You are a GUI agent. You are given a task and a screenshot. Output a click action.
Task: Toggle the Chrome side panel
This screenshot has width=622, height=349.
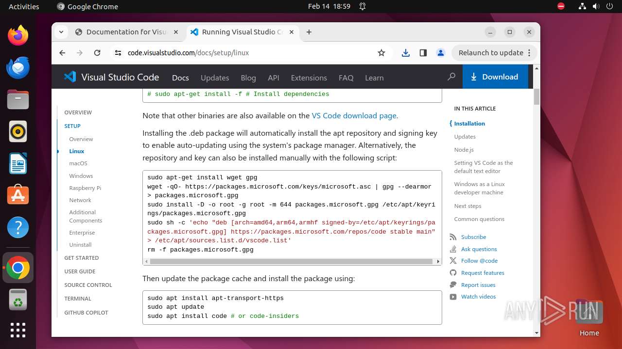tap(423, 53)
